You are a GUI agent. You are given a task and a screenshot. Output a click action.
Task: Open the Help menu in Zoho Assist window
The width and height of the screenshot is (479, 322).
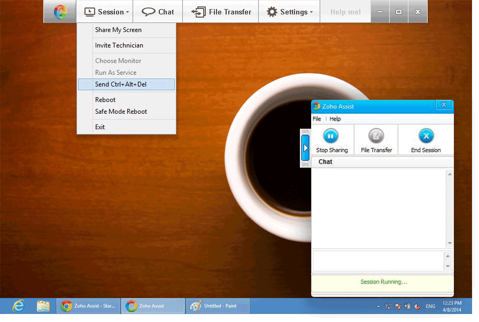(335, 119)
